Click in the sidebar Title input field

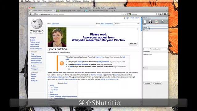(x=155, y=27)
